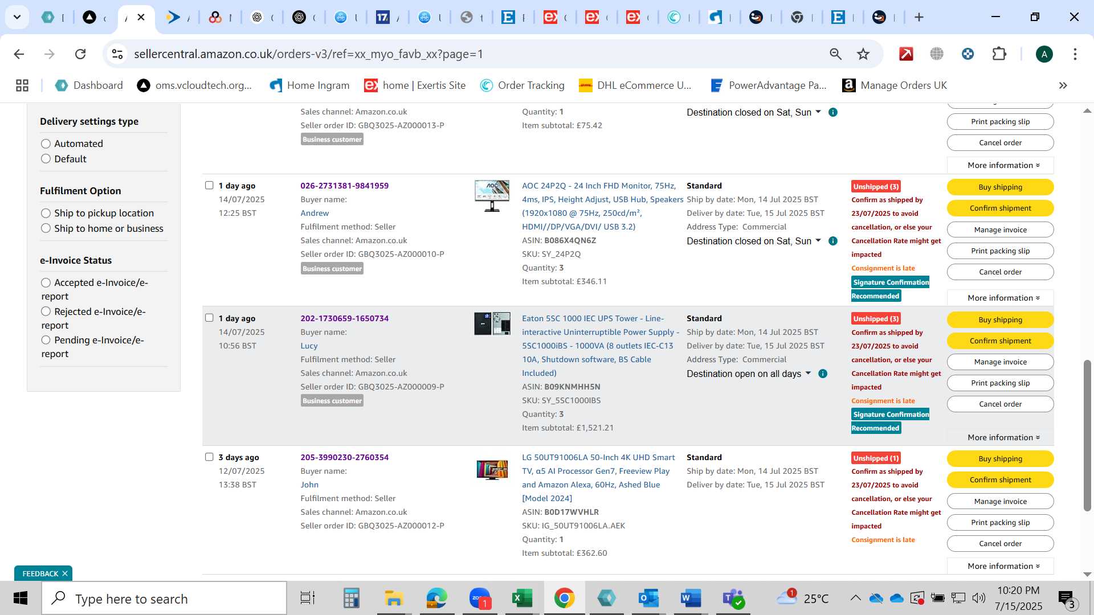Select Pending e-Invoice/e-report filter
Viewport: 1094px width, 615px height.
(x=46, y=340)
